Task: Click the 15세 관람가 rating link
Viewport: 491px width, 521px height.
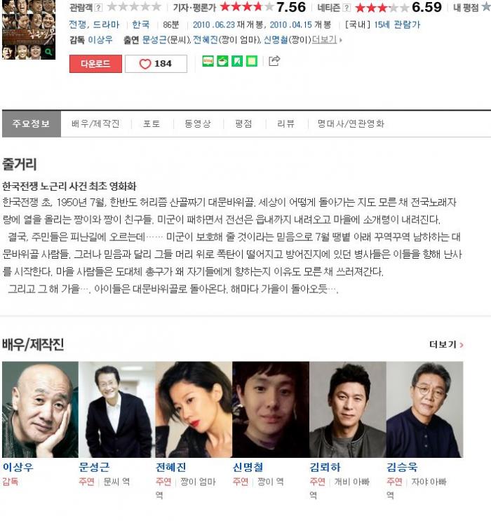Action: (x=397, y=25)
